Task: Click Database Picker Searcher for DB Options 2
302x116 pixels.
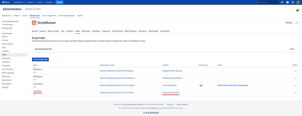Action: point(172,78)
